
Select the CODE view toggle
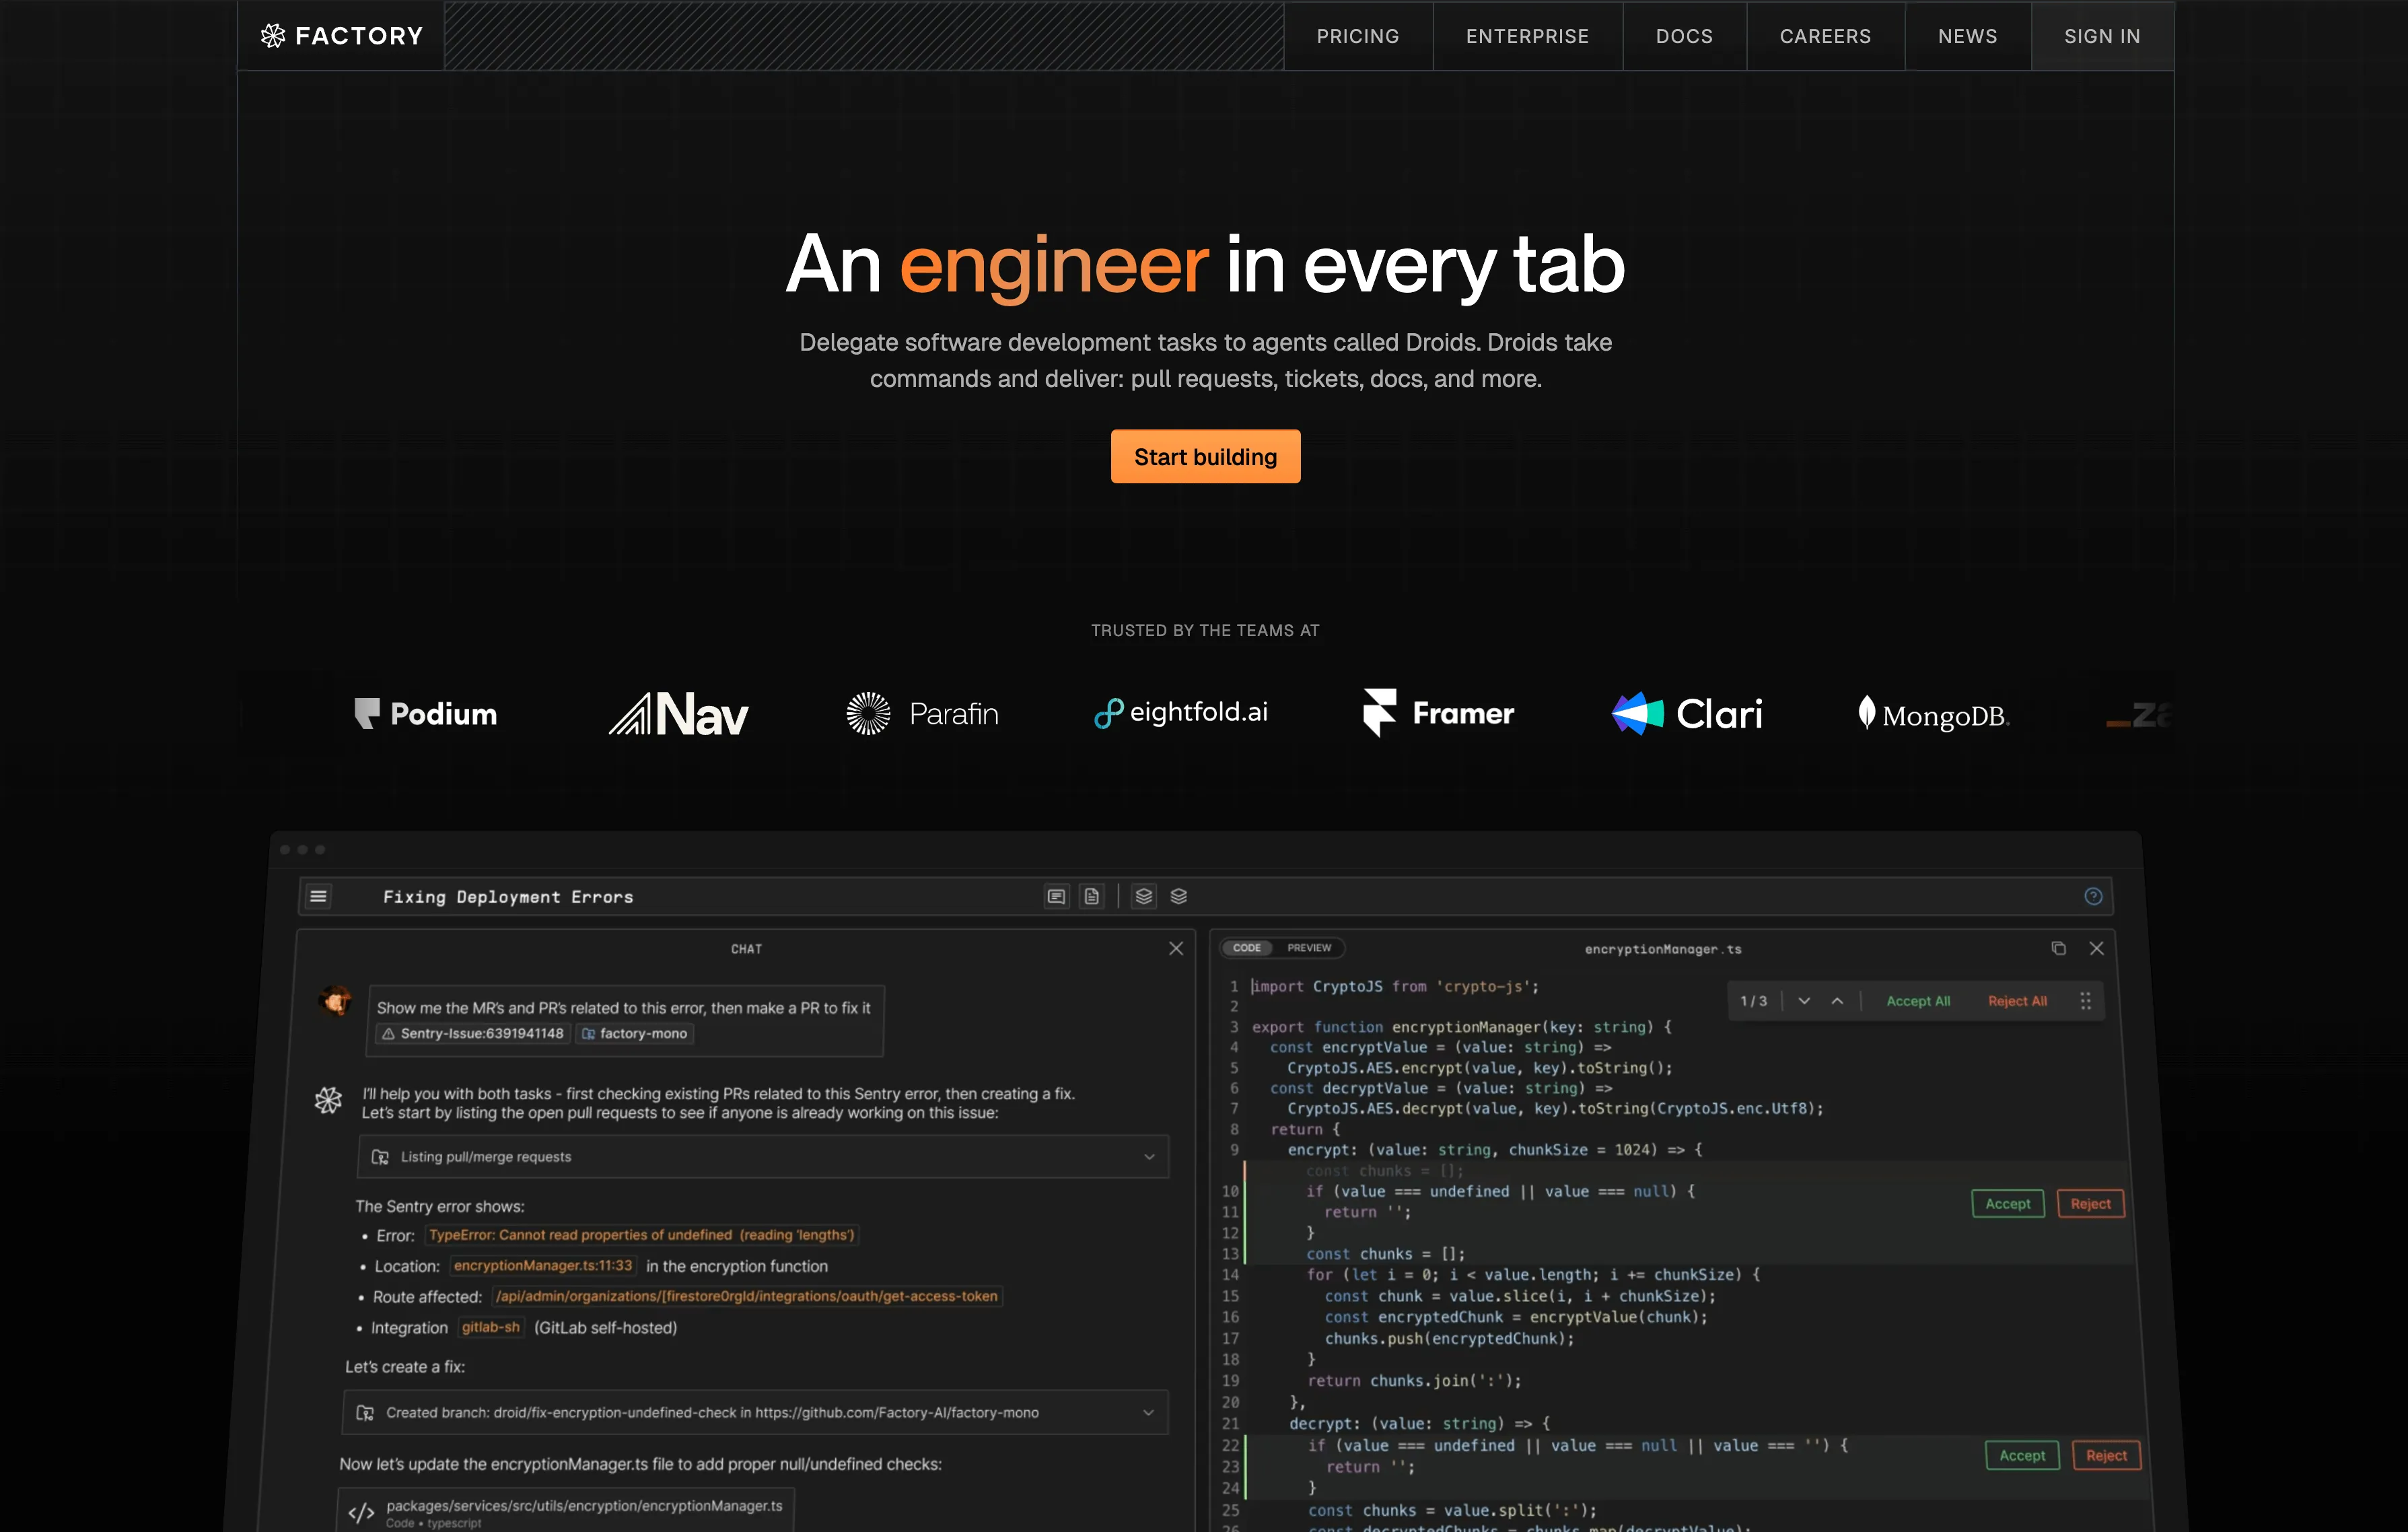pos(1246,948)
